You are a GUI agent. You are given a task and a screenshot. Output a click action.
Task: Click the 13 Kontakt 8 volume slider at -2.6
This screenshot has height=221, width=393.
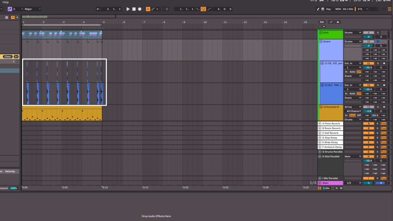(x=368, y=111)
